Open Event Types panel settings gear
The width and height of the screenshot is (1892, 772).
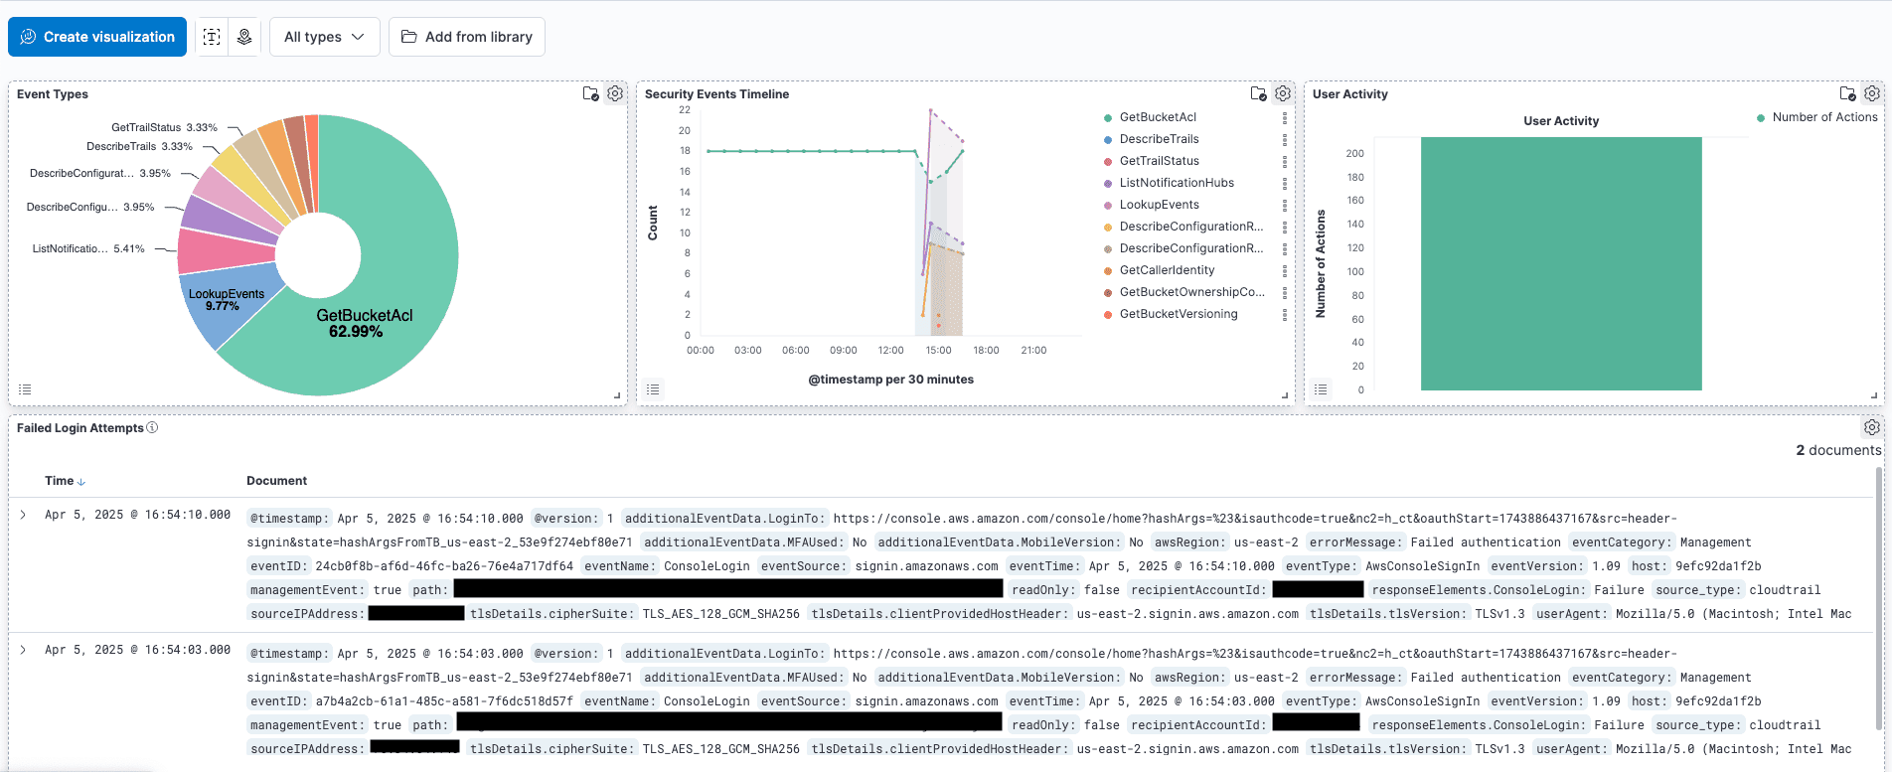[x=615, y=93]
